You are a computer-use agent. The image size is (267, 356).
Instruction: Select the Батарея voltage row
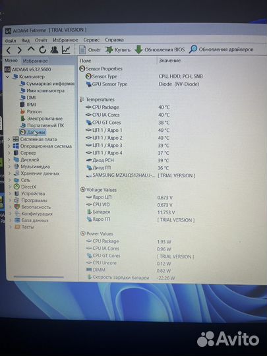click(x=131, y=212)
